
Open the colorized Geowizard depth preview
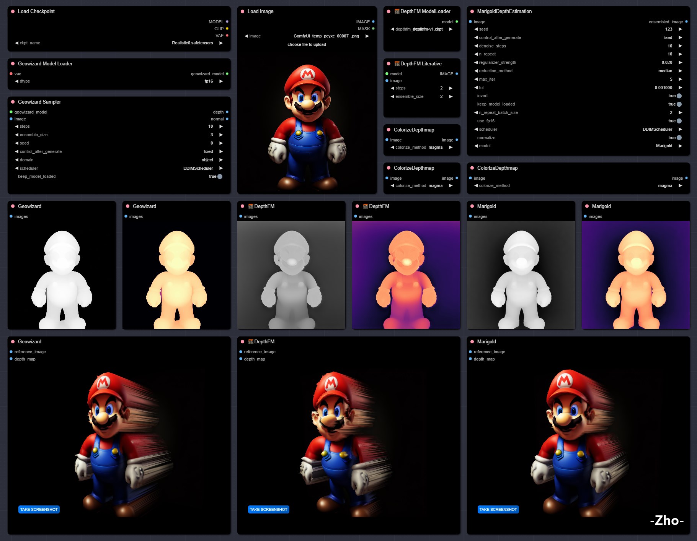(x=176, y=275)
